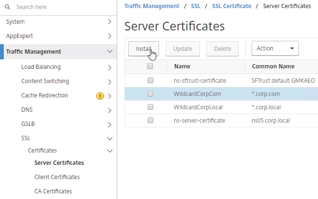This screenshot has height=199, width=318.
Task: Open DNS in the sidebar
Action: 27,110
